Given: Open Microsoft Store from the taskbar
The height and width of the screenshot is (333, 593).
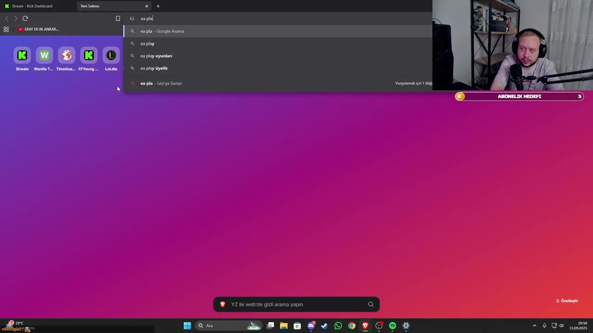Looking at the screenshot, I should point(297,326).
